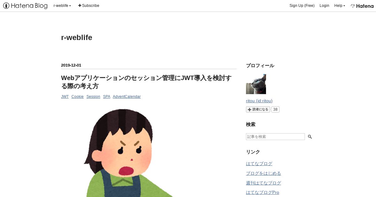Image resolution: width=376 pixels, height=197 pixels.
Task: Open the Cookie tag link
Action: pos(77,97)
